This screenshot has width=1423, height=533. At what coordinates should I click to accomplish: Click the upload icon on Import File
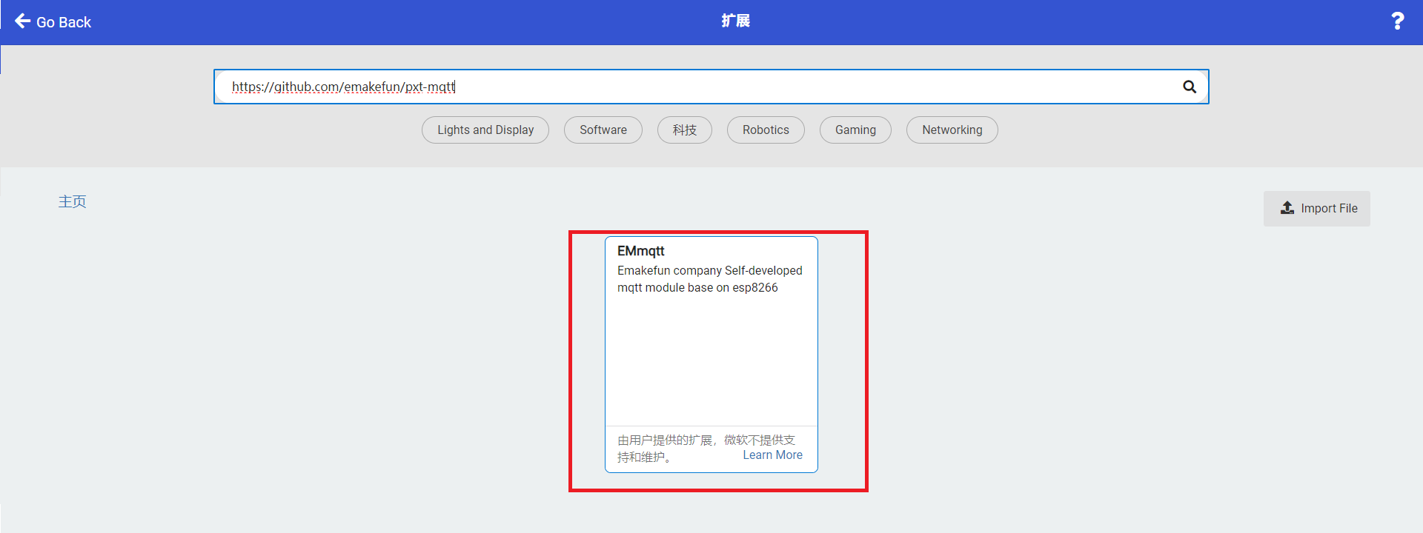[1287, 208]
